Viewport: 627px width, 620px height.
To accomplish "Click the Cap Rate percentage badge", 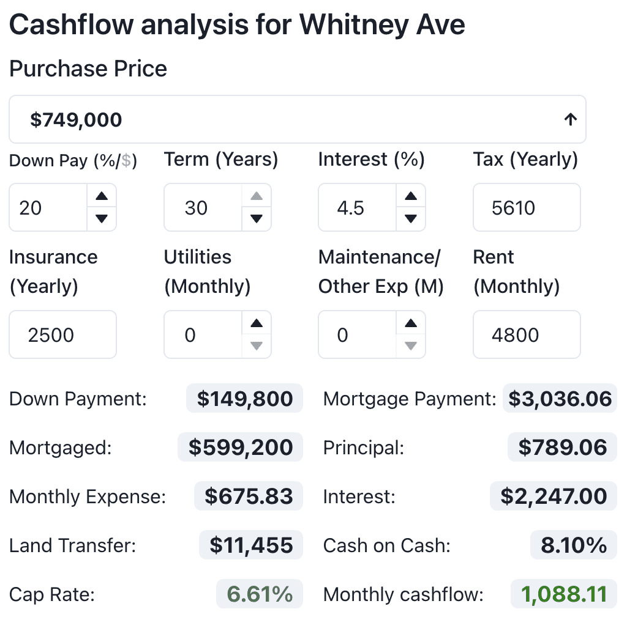I will 260,594.
